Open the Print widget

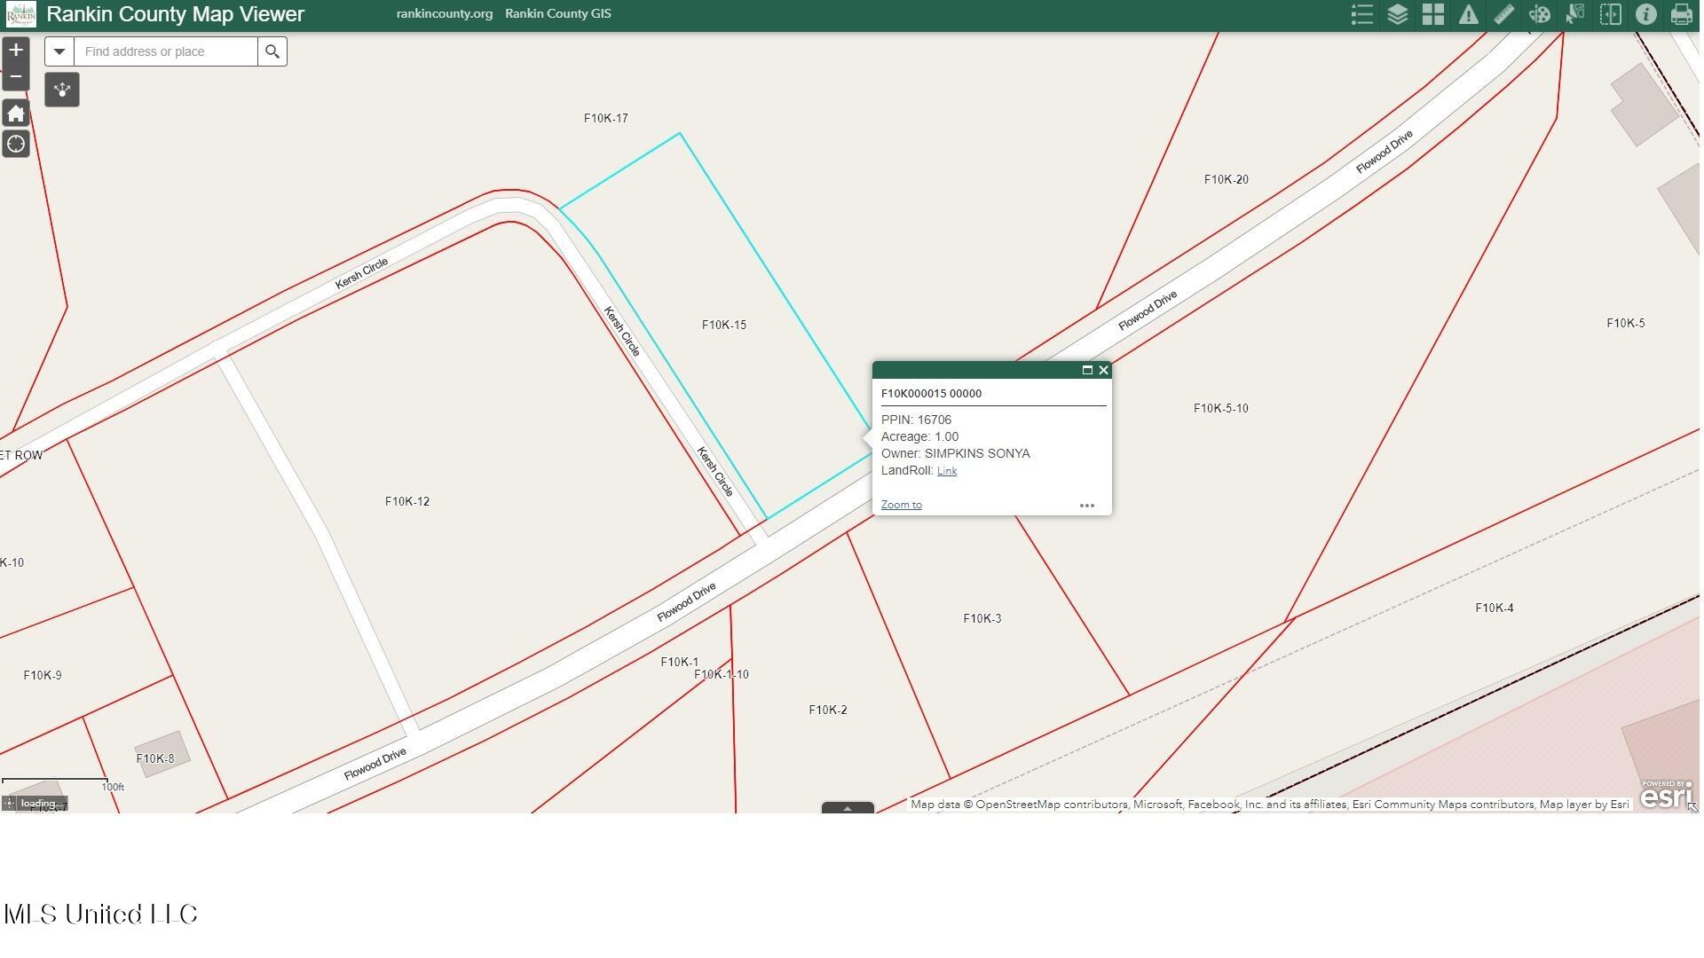click(x=1681, y=15)
